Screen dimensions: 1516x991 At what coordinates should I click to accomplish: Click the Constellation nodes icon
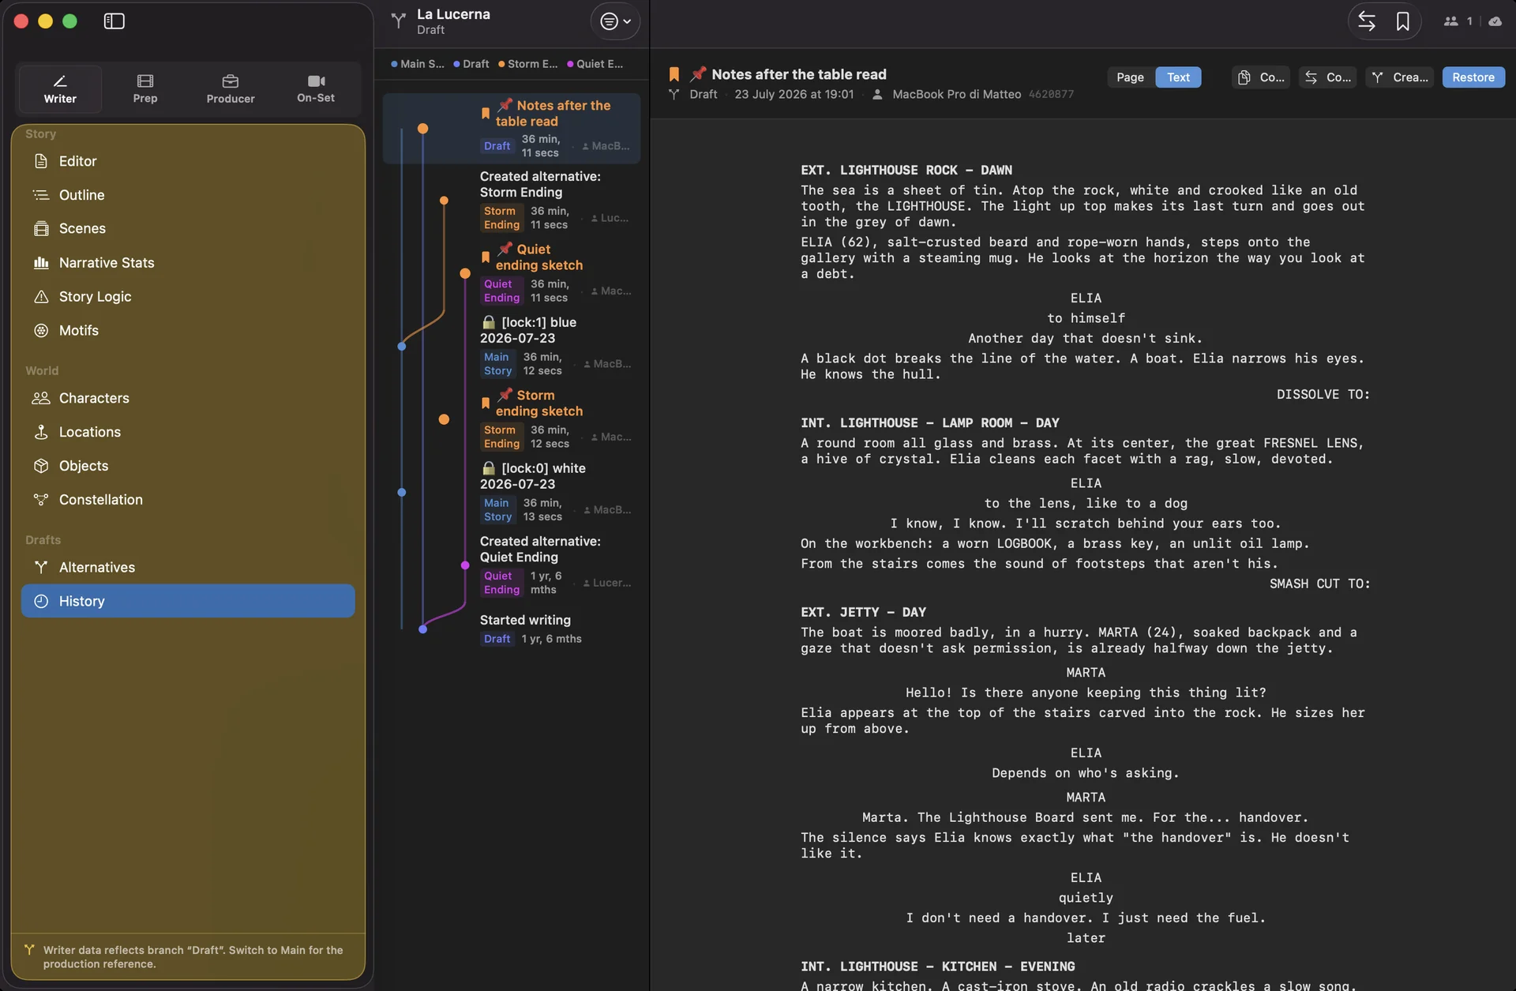pyautogui.click(x=41, y=500)
